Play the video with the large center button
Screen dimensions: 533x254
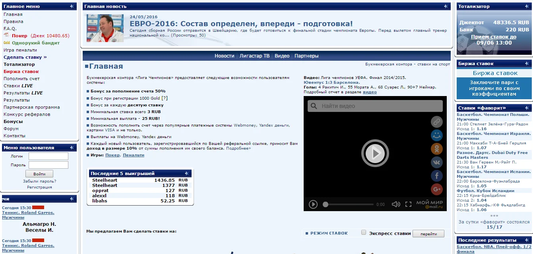click(375, 153)
